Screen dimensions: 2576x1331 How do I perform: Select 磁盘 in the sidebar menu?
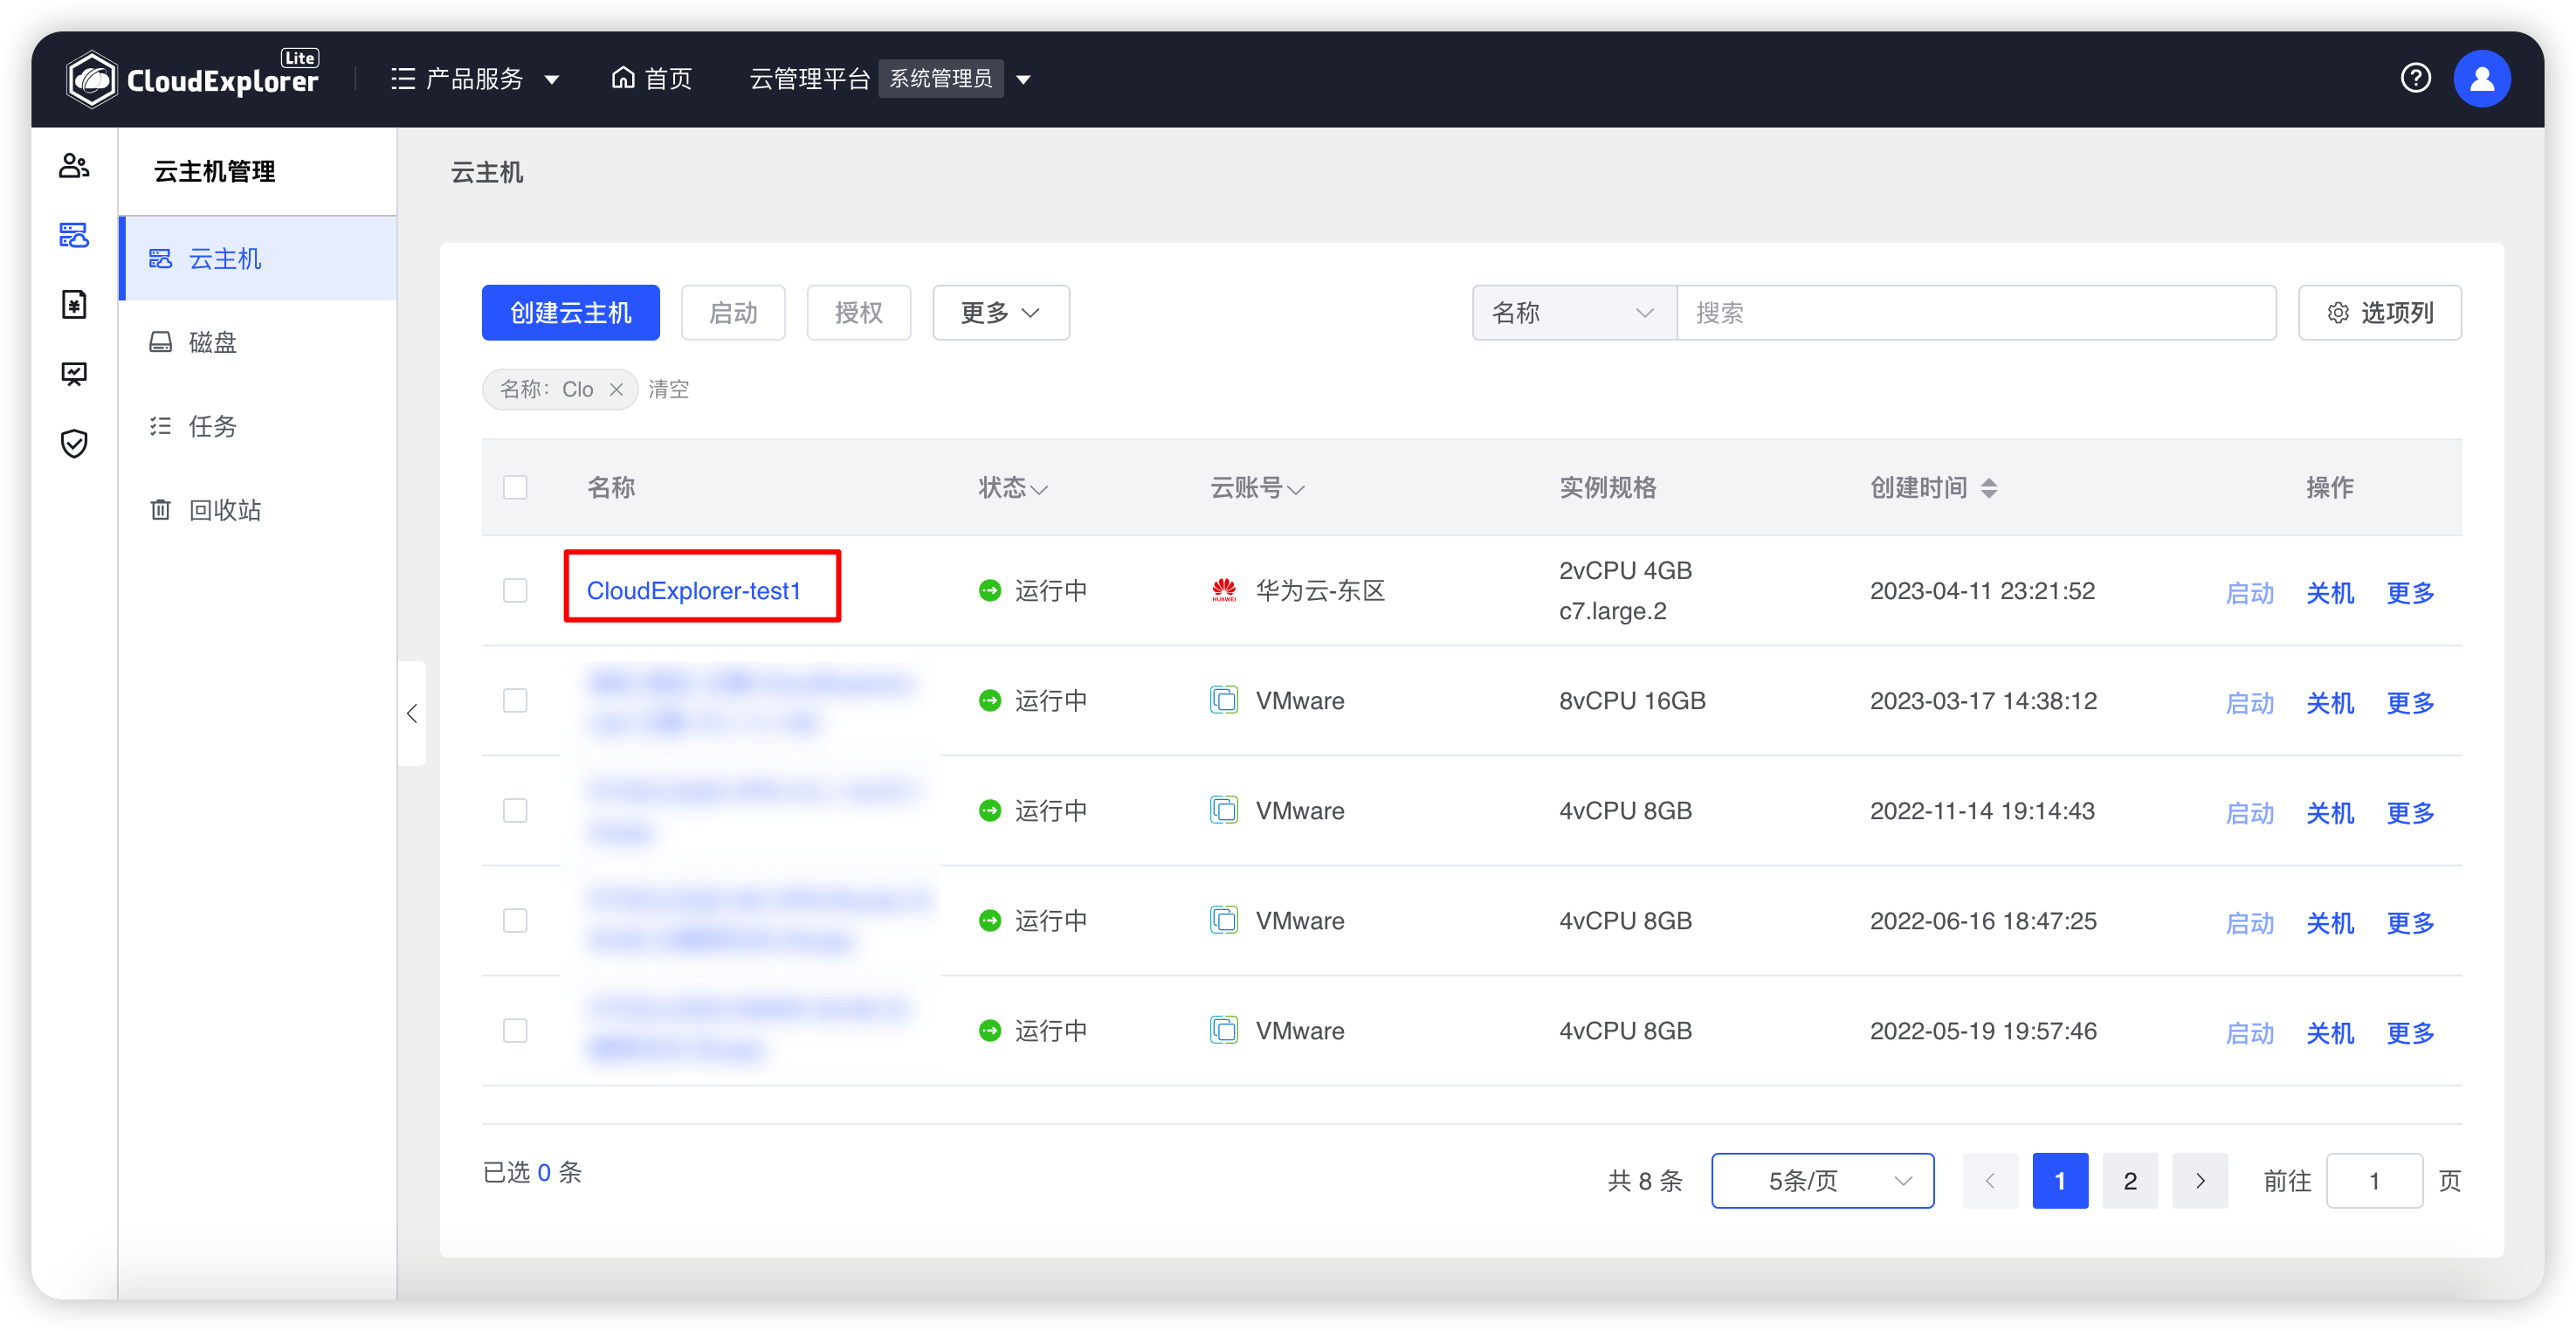(258, 343)
